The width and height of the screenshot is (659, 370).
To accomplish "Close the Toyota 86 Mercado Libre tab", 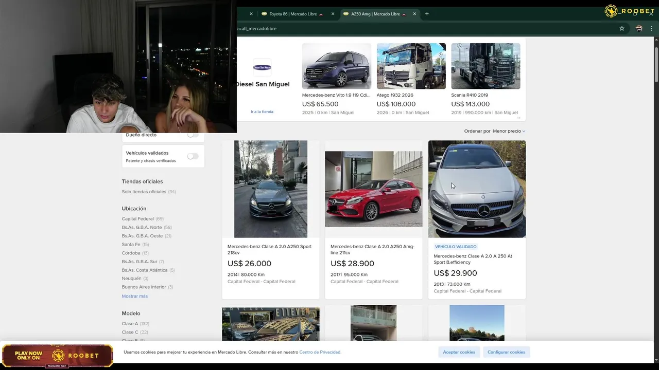I will [x=333, y=14].
